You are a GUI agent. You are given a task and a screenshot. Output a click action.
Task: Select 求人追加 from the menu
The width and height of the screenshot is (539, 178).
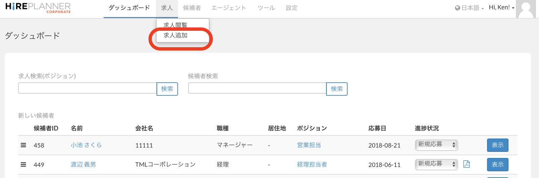pos(175,35)
